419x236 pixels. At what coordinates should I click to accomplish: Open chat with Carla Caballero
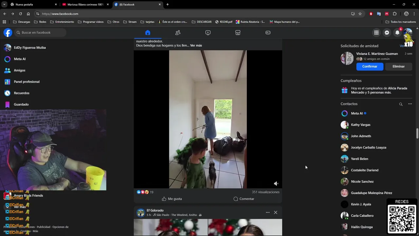362,216
